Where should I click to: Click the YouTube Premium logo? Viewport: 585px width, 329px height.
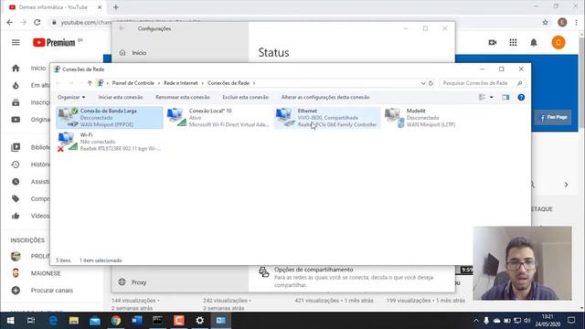55,43
